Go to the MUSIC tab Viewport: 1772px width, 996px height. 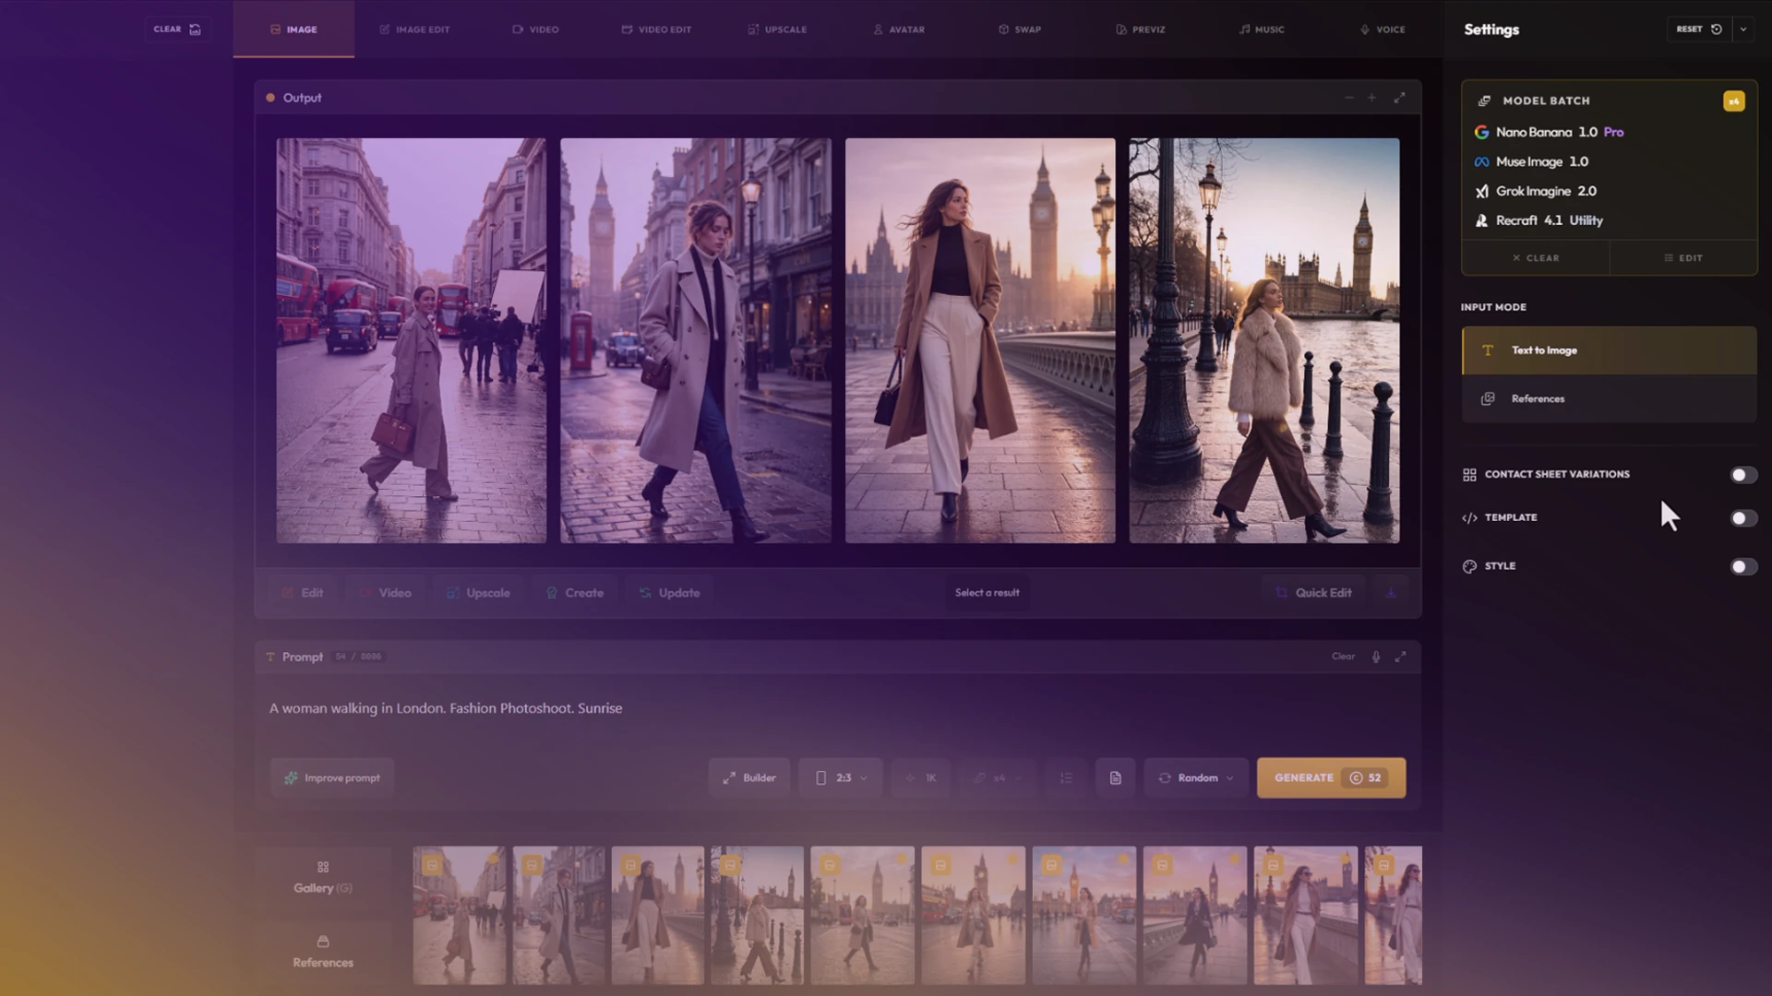point(1262,30)
